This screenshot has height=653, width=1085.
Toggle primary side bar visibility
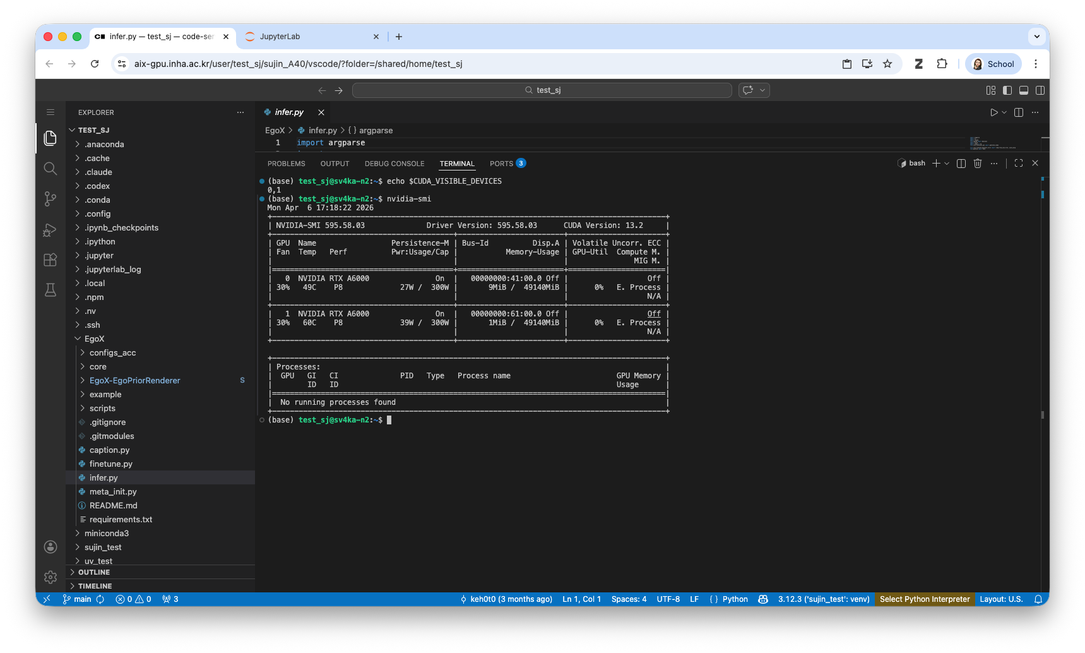[1007, 90]
